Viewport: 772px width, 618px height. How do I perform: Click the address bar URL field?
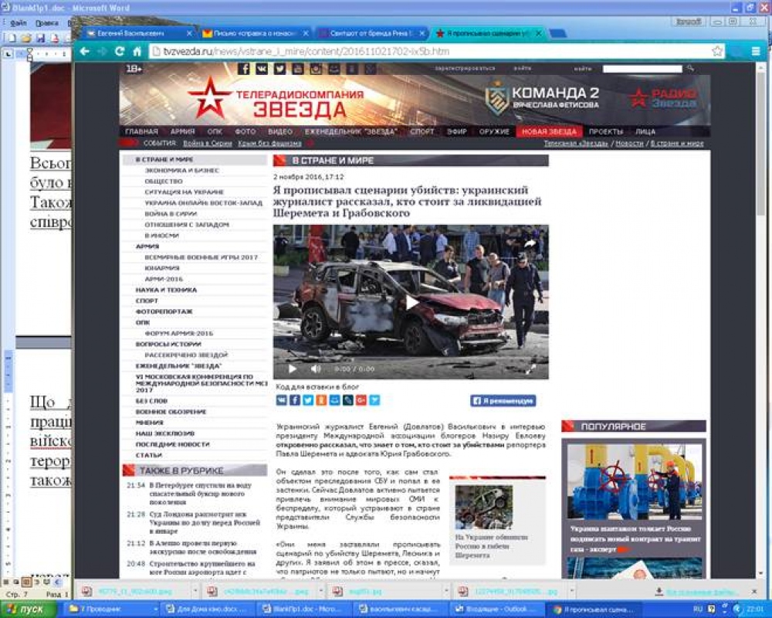coord(425,52)
